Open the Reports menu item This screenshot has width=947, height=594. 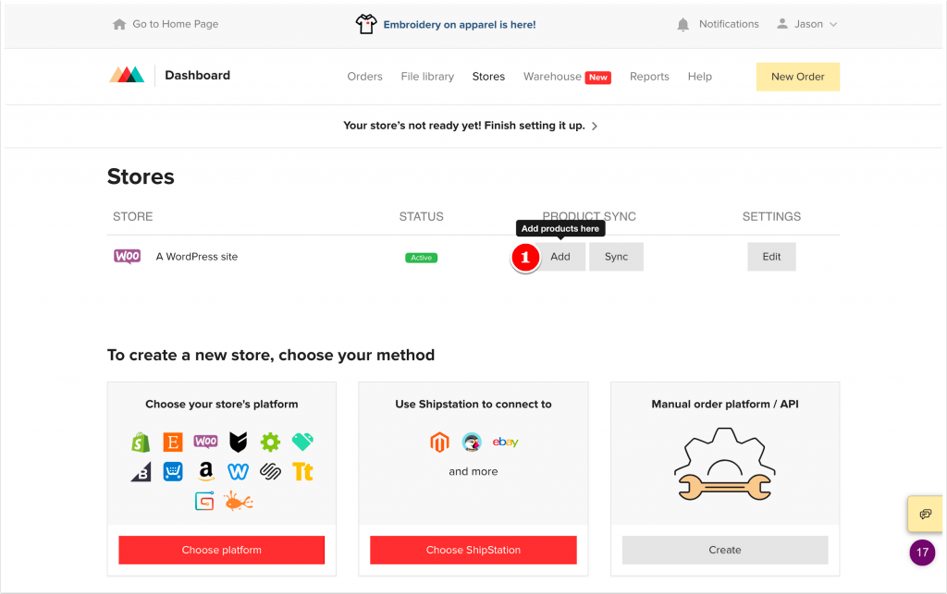[649, 77]
